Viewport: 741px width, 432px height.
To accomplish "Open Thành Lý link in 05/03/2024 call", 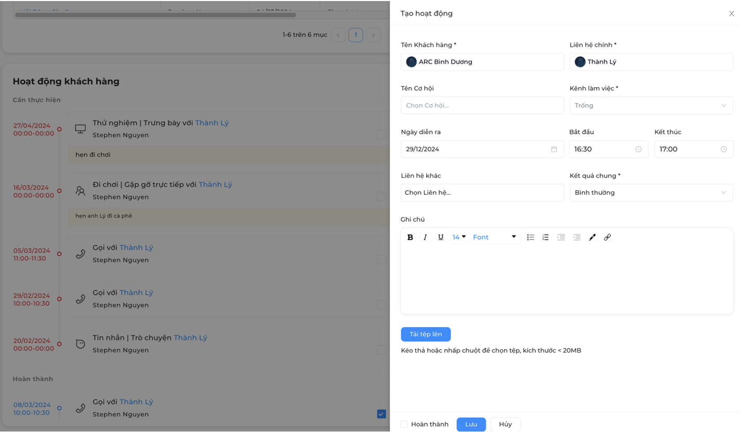I will point(137,248).
